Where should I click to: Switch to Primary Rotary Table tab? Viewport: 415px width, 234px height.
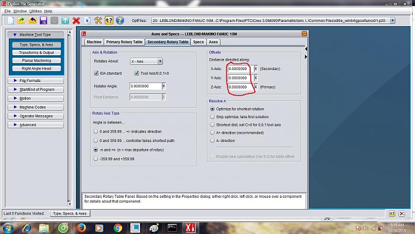tap(124, 42)
